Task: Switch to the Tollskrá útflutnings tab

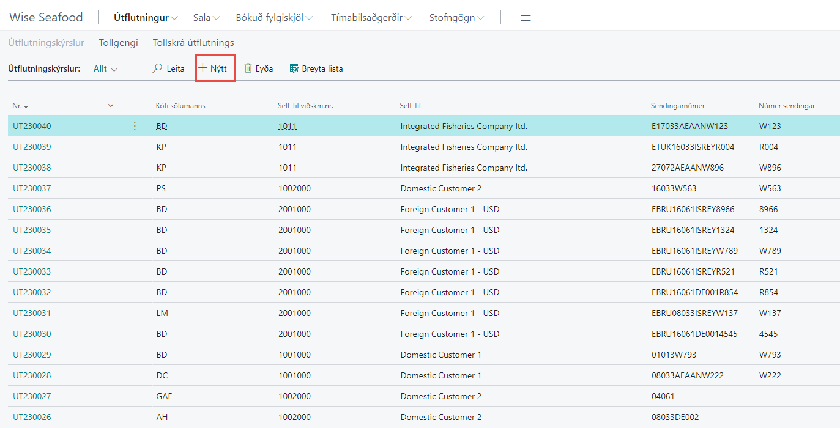Action: (x=193, y=43)
